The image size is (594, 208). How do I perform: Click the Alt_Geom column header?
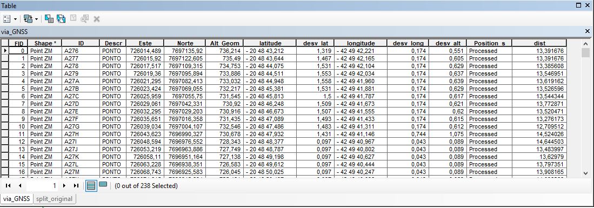[x=224, y=43]
